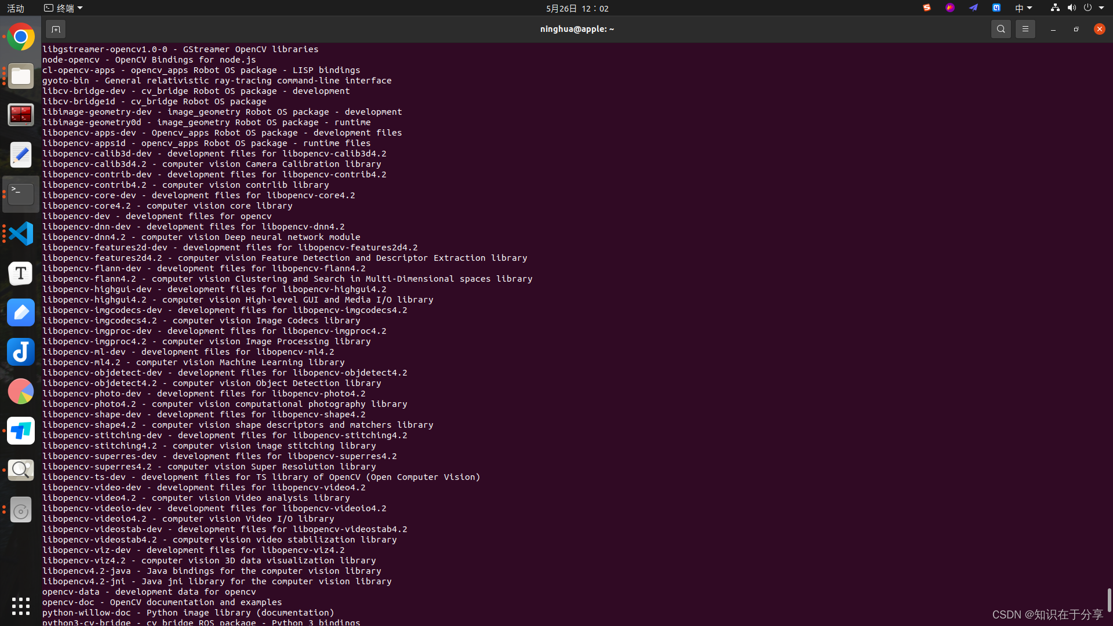Open the volume tray icon

pyautogui.click(x=1071, y=8)
